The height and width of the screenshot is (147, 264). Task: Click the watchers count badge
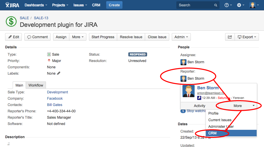(x=183, y=111)
